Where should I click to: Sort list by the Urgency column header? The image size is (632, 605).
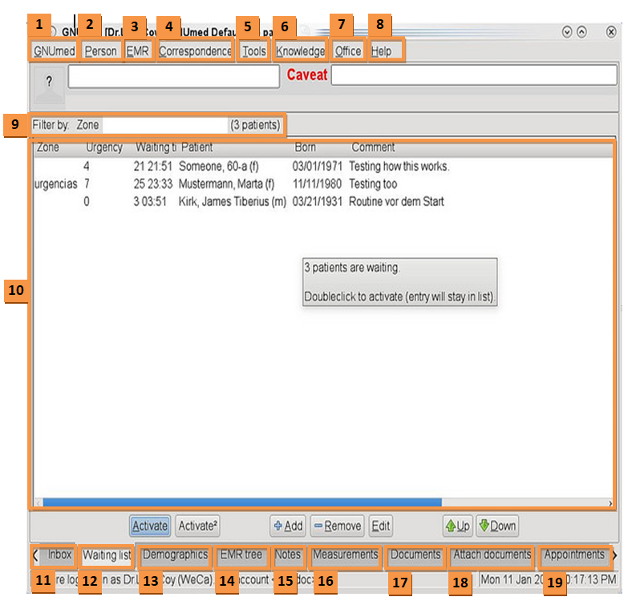tap(104, 147)
